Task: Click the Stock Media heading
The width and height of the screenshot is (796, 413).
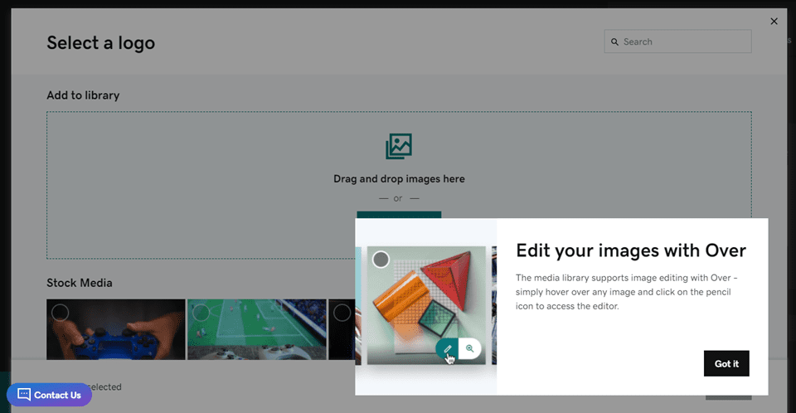Action: (x=80, y=283)
